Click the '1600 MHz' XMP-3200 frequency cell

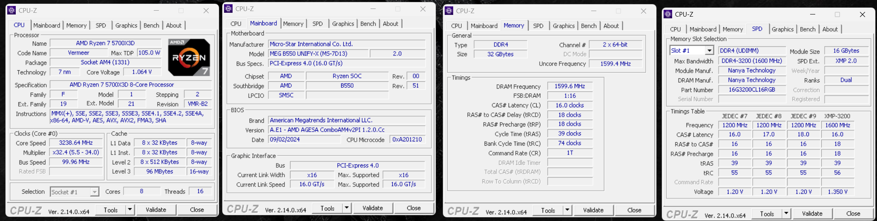point(837,125)
